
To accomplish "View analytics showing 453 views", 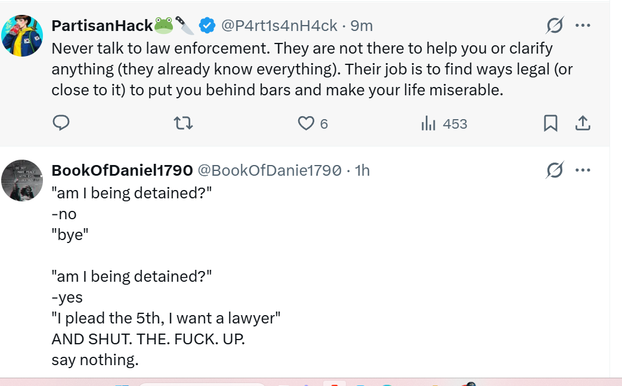I will (444, 124).
